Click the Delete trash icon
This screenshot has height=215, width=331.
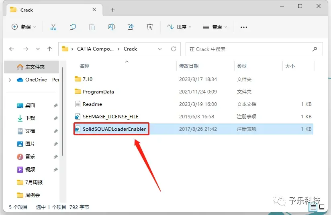[x=150, y=27]
